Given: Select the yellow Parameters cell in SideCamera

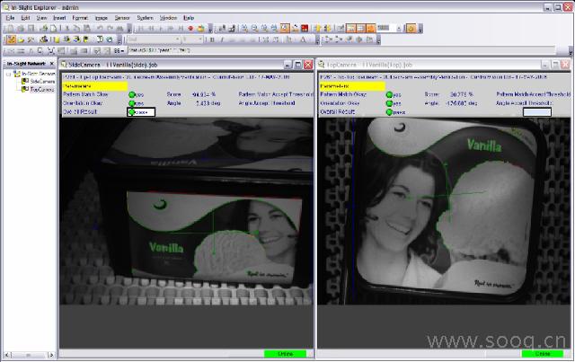Looking at the screenshot, I should click(95, 85).
